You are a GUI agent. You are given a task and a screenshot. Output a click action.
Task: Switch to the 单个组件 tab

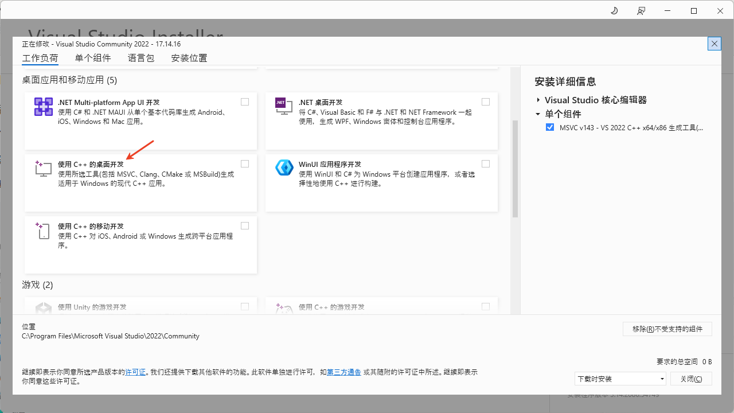(93, 58)
